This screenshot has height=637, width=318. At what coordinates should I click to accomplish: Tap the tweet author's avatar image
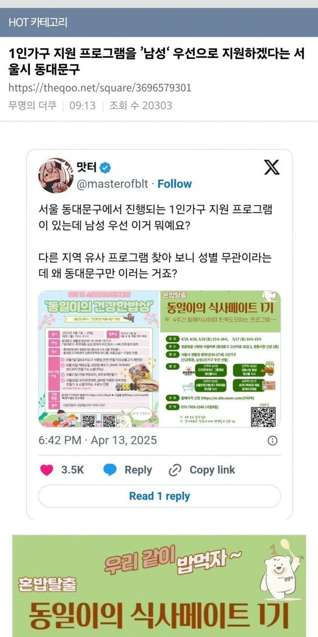click(x=55, y=175)
